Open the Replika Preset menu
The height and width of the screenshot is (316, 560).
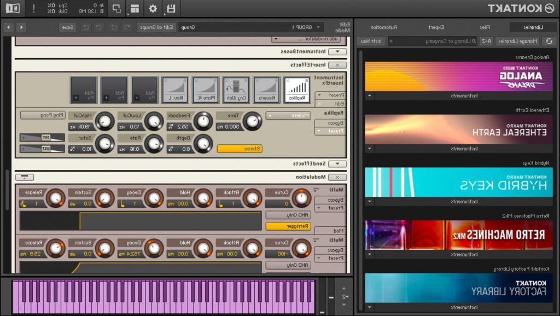[330, 131]
